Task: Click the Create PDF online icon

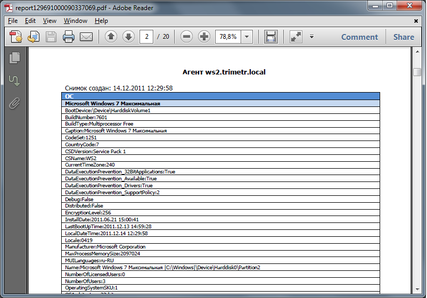Action: click(x=15, y=37)
